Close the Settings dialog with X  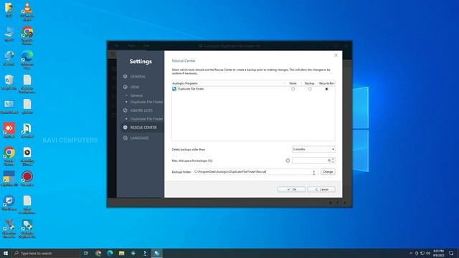pos(336,55)
